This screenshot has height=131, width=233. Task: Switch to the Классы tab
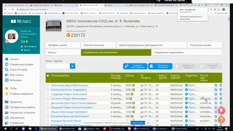[x=63, y=52]
